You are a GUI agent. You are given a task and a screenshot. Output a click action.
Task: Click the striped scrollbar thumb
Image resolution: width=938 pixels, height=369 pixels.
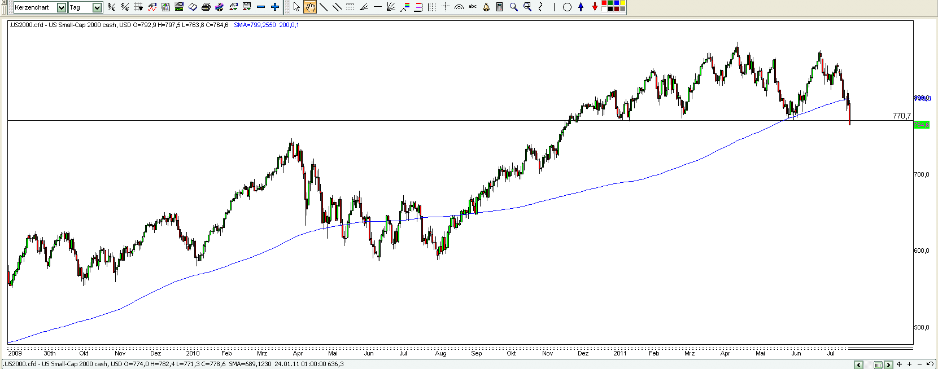[x=878, y=364]
